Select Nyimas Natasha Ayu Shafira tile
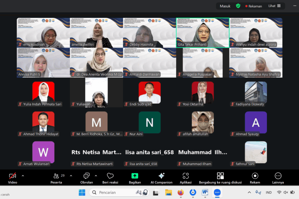The image size is (299, 199). click(256, 63)
